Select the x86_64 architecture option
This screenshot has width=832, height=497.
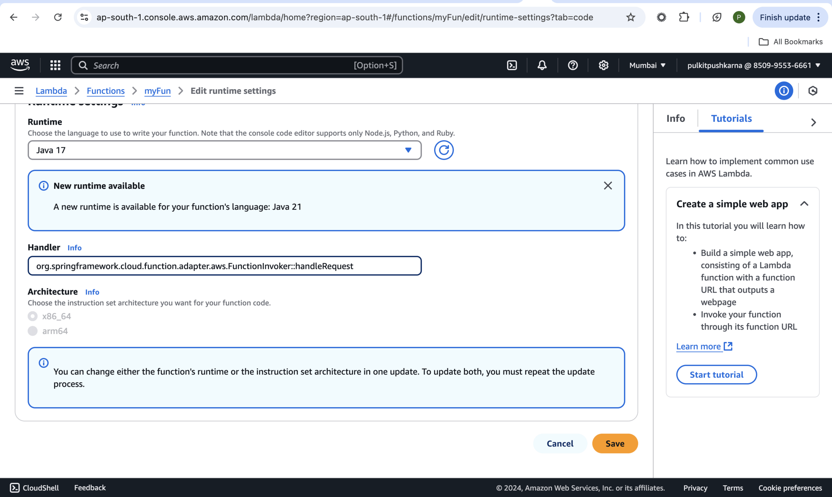click(33, 316)
